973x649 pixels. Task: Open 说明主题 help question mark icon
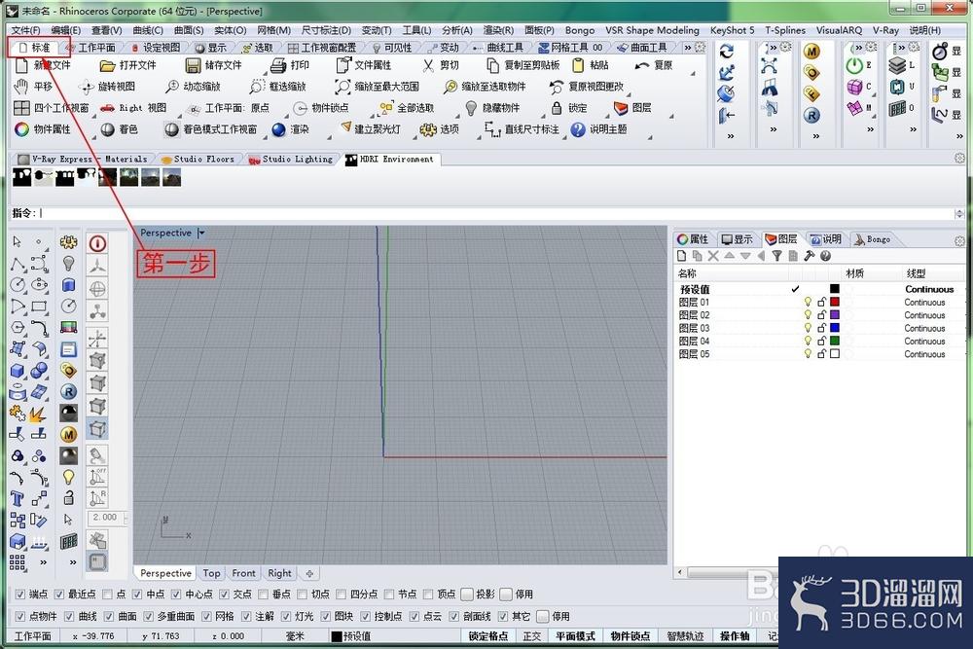tap(578, 129)
